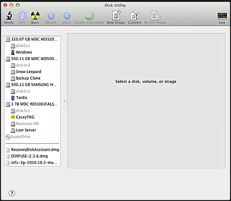Click the Mount toolbar icon

[51, 16]
